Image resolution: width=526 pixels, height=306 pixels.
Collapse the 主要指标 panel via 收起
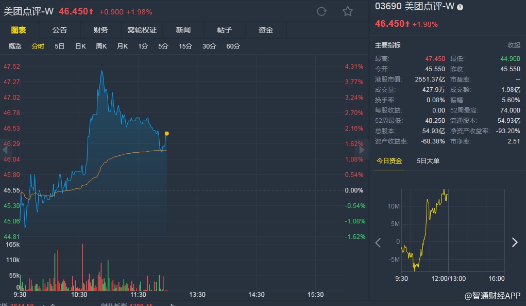click(x=514, y=45)
